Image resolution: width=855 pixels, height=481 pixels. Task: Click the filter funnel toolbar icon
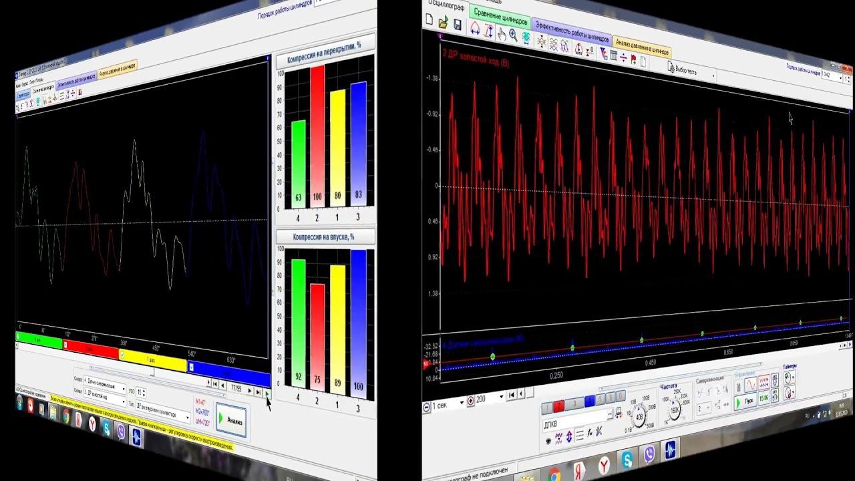[x=603, y=53]
